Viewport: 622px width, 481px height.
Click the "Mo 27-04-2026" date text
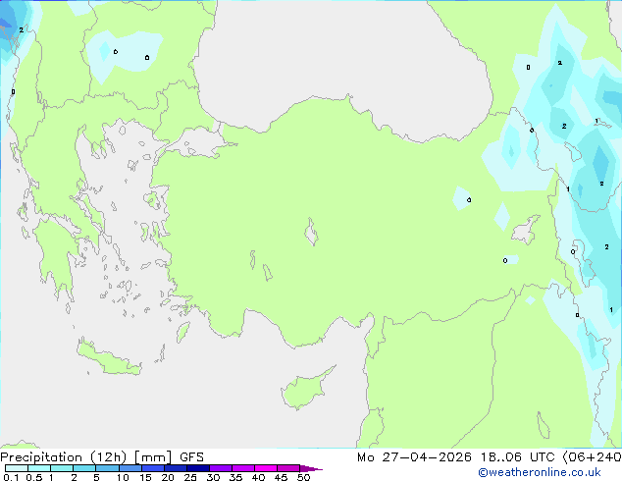(x=414, y=457)
